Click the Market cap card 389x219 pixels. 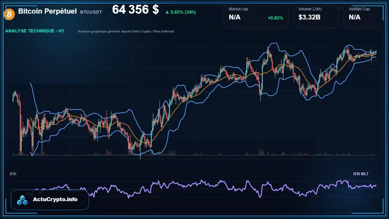pyautogui.click(x=256, y=16)
